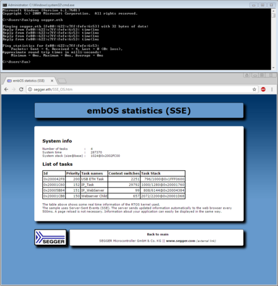This screenshot has width=278, height=286.
Task: Click the cmd window scrollbar thumb
Action: coord(274,16)
